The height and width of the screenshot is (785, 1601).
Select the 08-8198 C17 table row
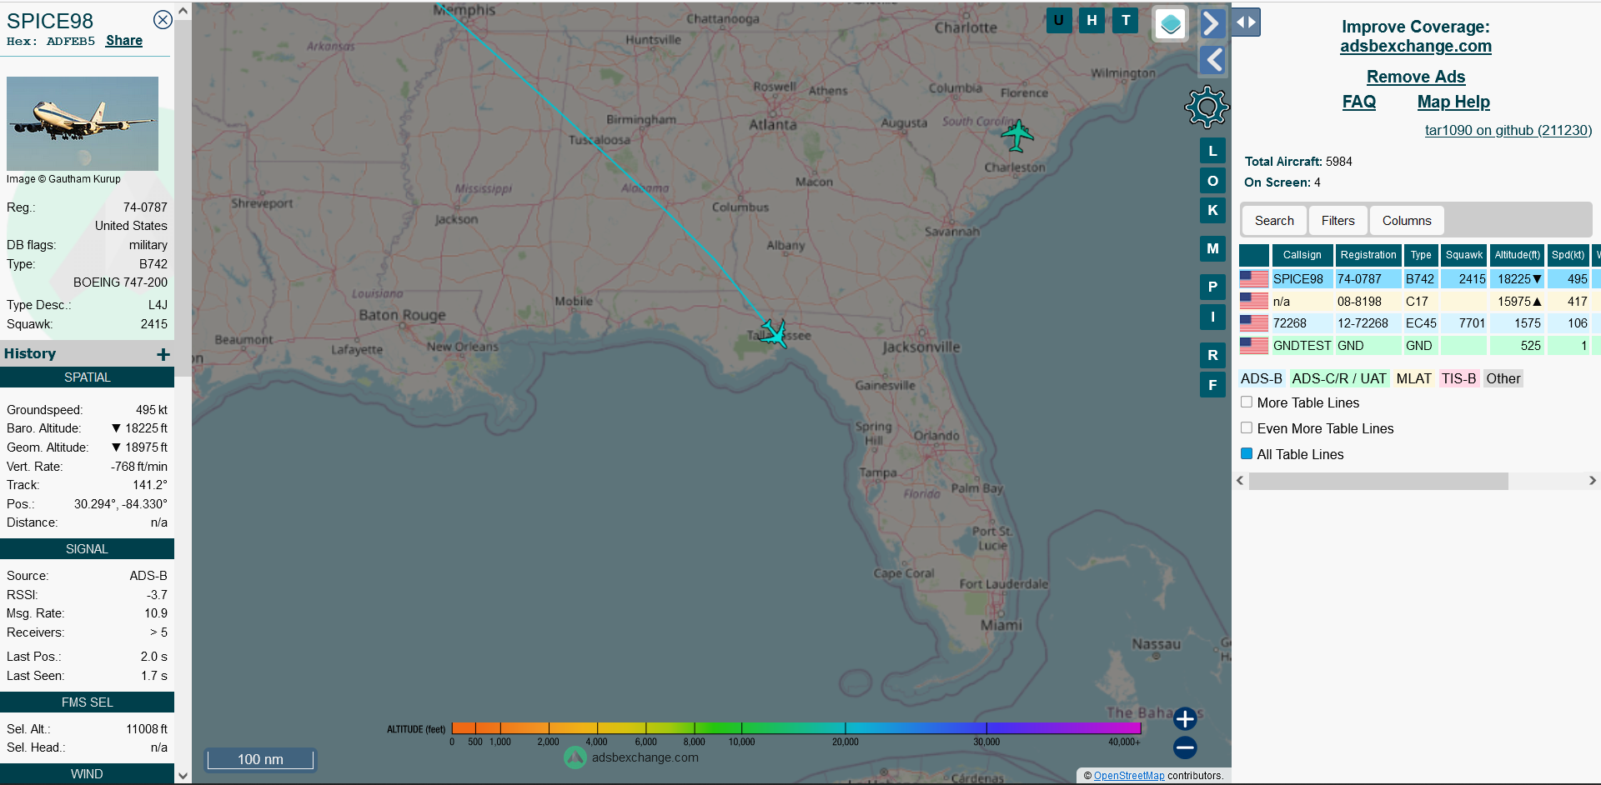point(1419,301)
